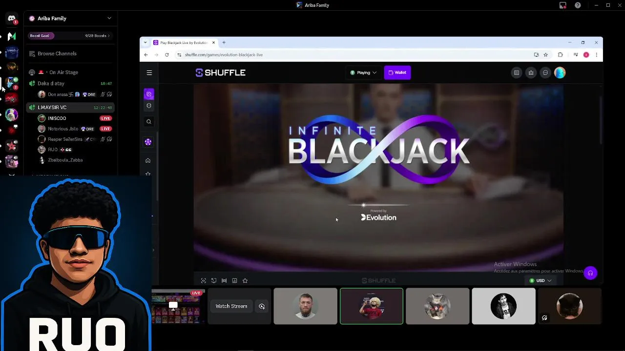The image size is (625, 351).
Task: Open Shuffle user profile avatar
Action: pos(560,73)
